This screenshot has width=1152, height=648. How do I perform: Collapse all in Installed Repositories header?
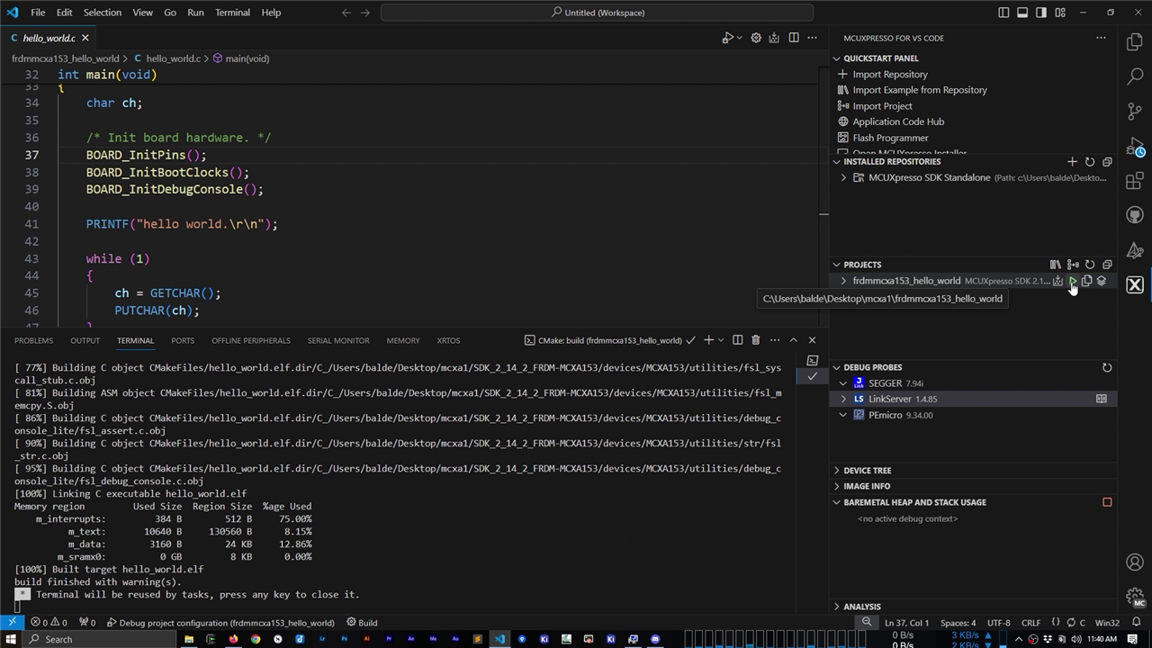click(x=1107, y=162)
